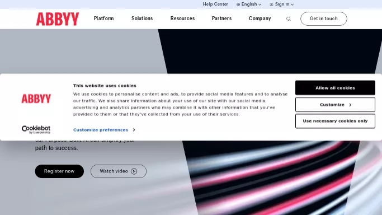Open the English language dropdown
The height and width of the screenshot is (215, 382).
(249, 4)
